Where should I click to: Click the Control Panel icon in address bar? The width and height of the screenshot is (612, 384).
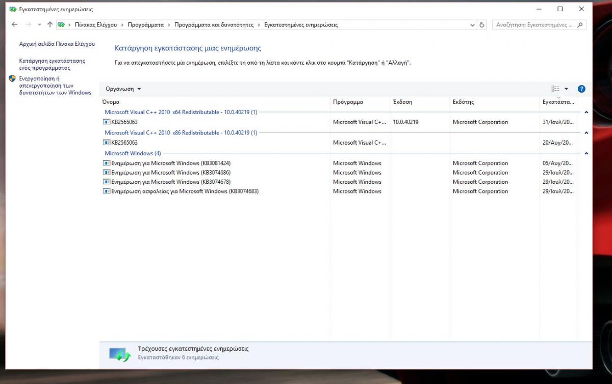(x=61, y=24)
